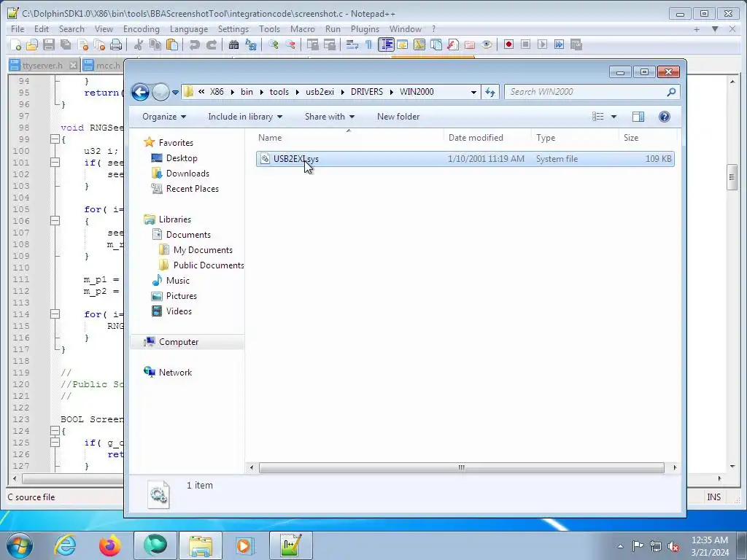
Task: Click usb2exi in the address breadcrumb
Action: 320,92
